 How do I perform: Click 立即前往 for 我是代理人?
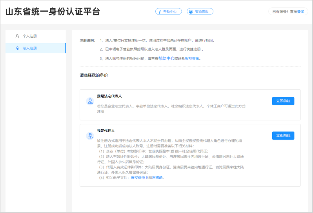[x=283, y=136]
